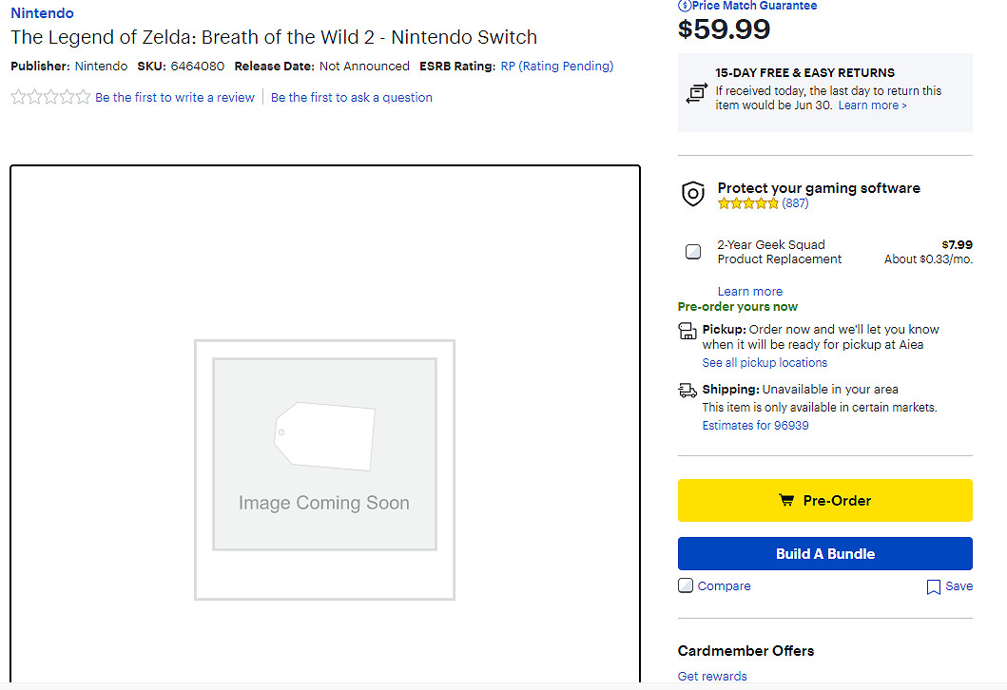Open the Estimates for 96939 link

(755, 426)
